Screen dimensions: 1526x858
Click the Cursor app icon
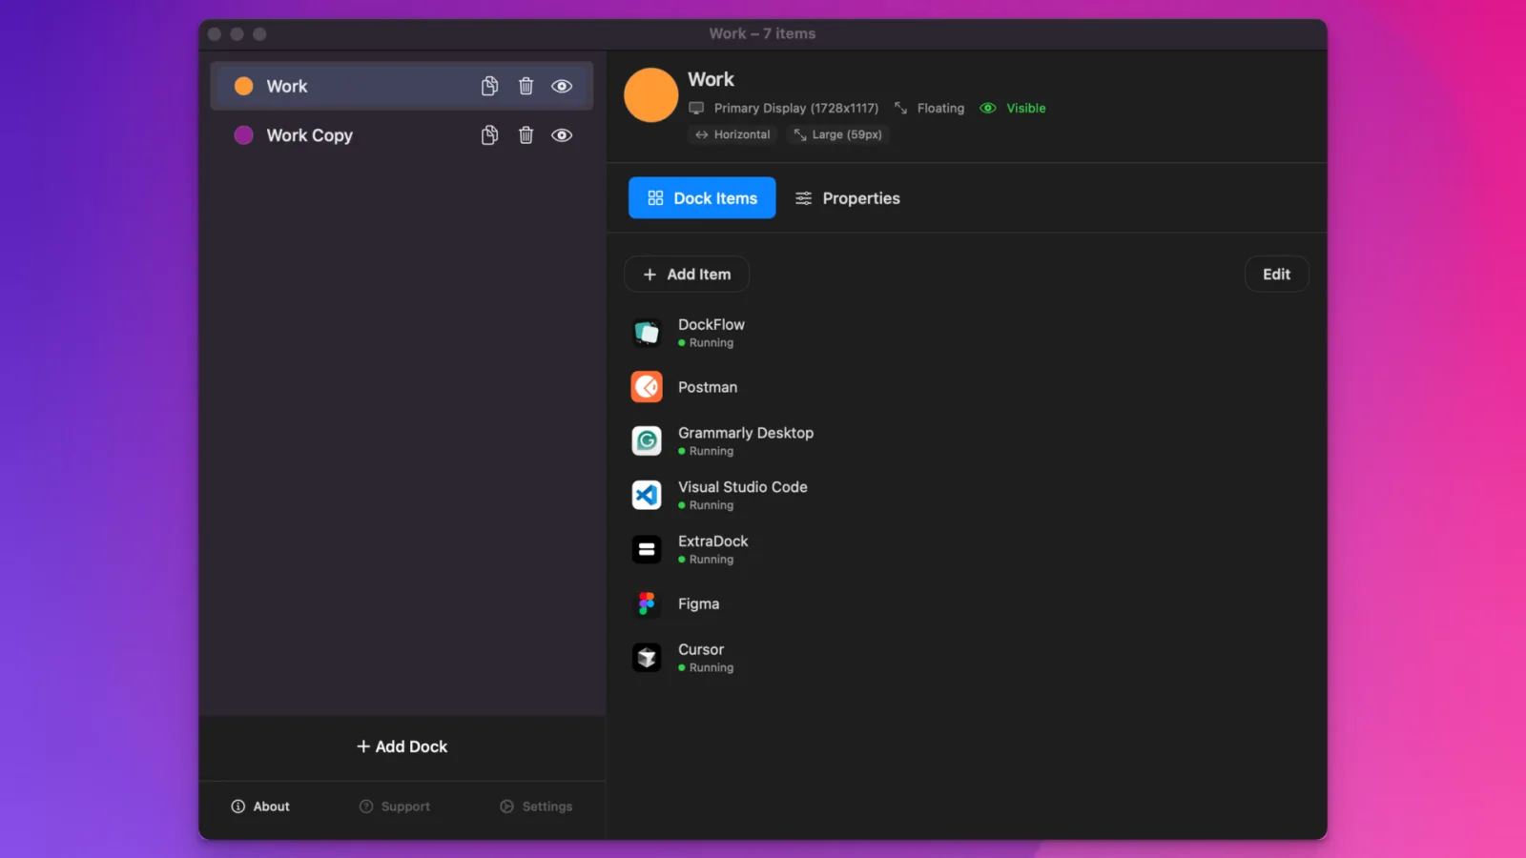click(647, 658)
